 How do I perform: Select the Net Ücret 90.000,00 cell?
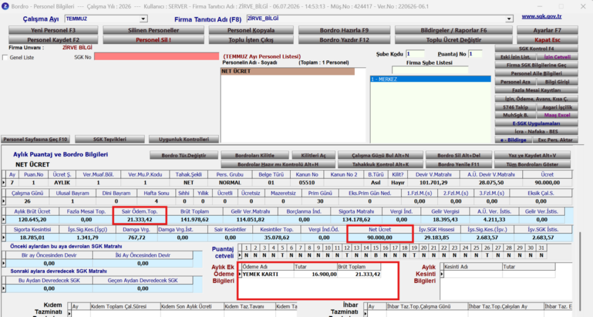[380, 238]
